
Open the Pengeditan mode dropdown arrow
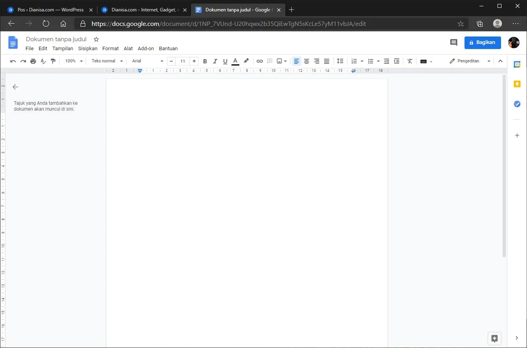pos(488,61)
